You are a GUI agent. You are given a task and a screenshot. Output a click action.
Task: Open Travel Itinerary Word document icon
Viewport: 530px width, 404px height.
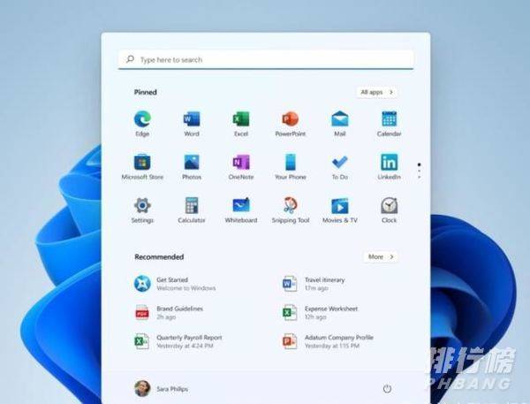290,284
